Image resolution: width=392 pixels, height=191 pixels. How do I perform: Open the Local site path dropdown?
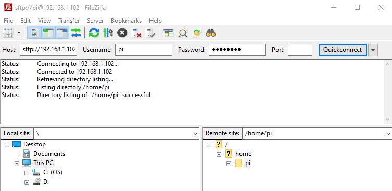[x=195, y=134]
